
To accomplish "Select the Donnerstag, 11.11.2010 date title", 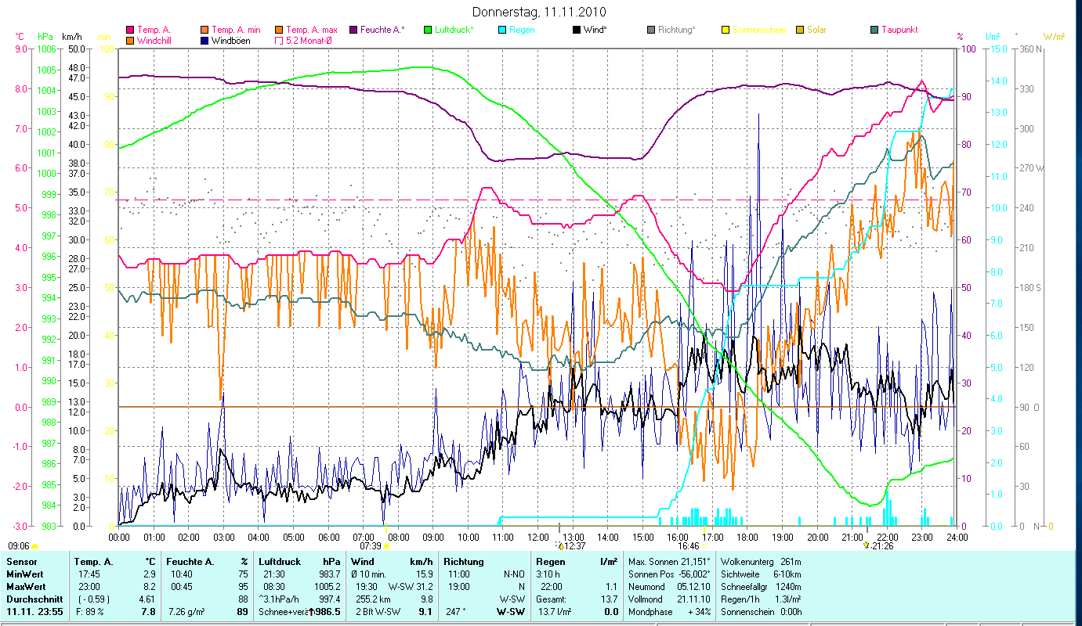I will click(x=539, y=13).
